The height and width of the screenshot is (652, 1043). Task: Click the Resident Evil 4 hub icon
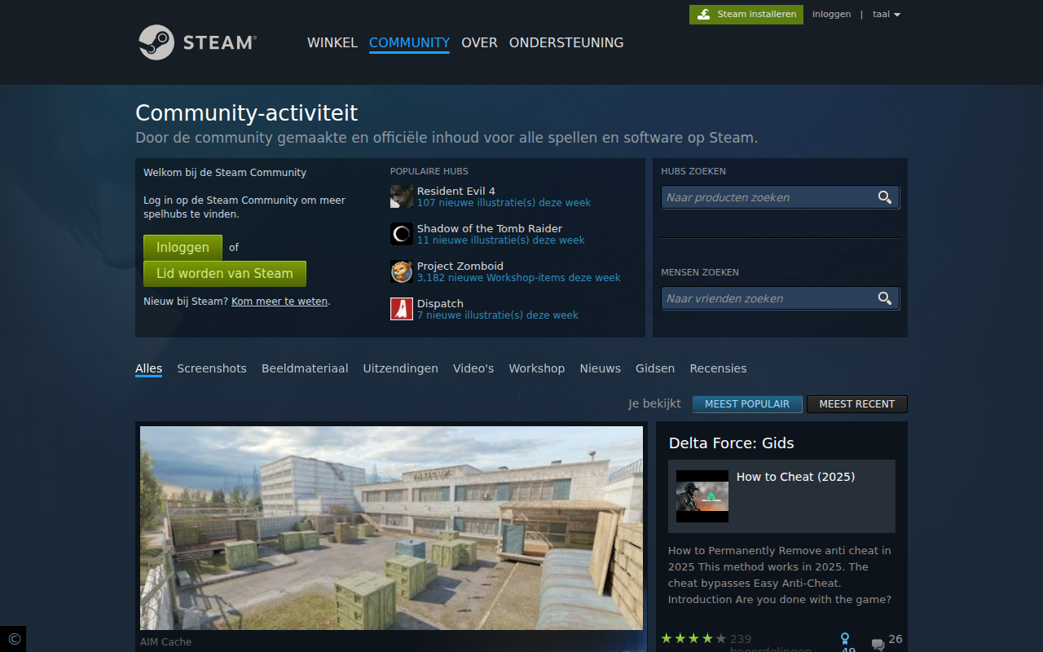click(402, 196)
